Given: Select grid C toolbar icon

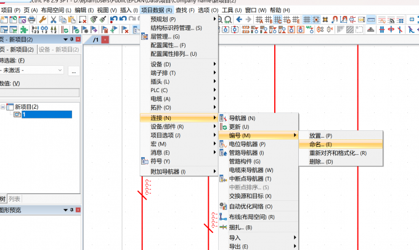Looking at the screenshot, I should (x=278, y=20).
